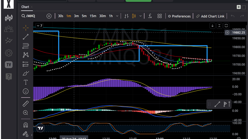Open the chart style dropdown arrow
248x139 pixels.
[140, 16]
